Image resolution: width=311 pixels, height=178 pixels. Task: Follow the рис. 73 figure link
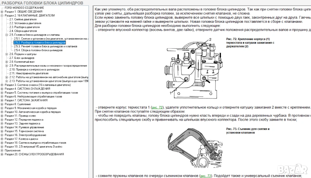205,176
